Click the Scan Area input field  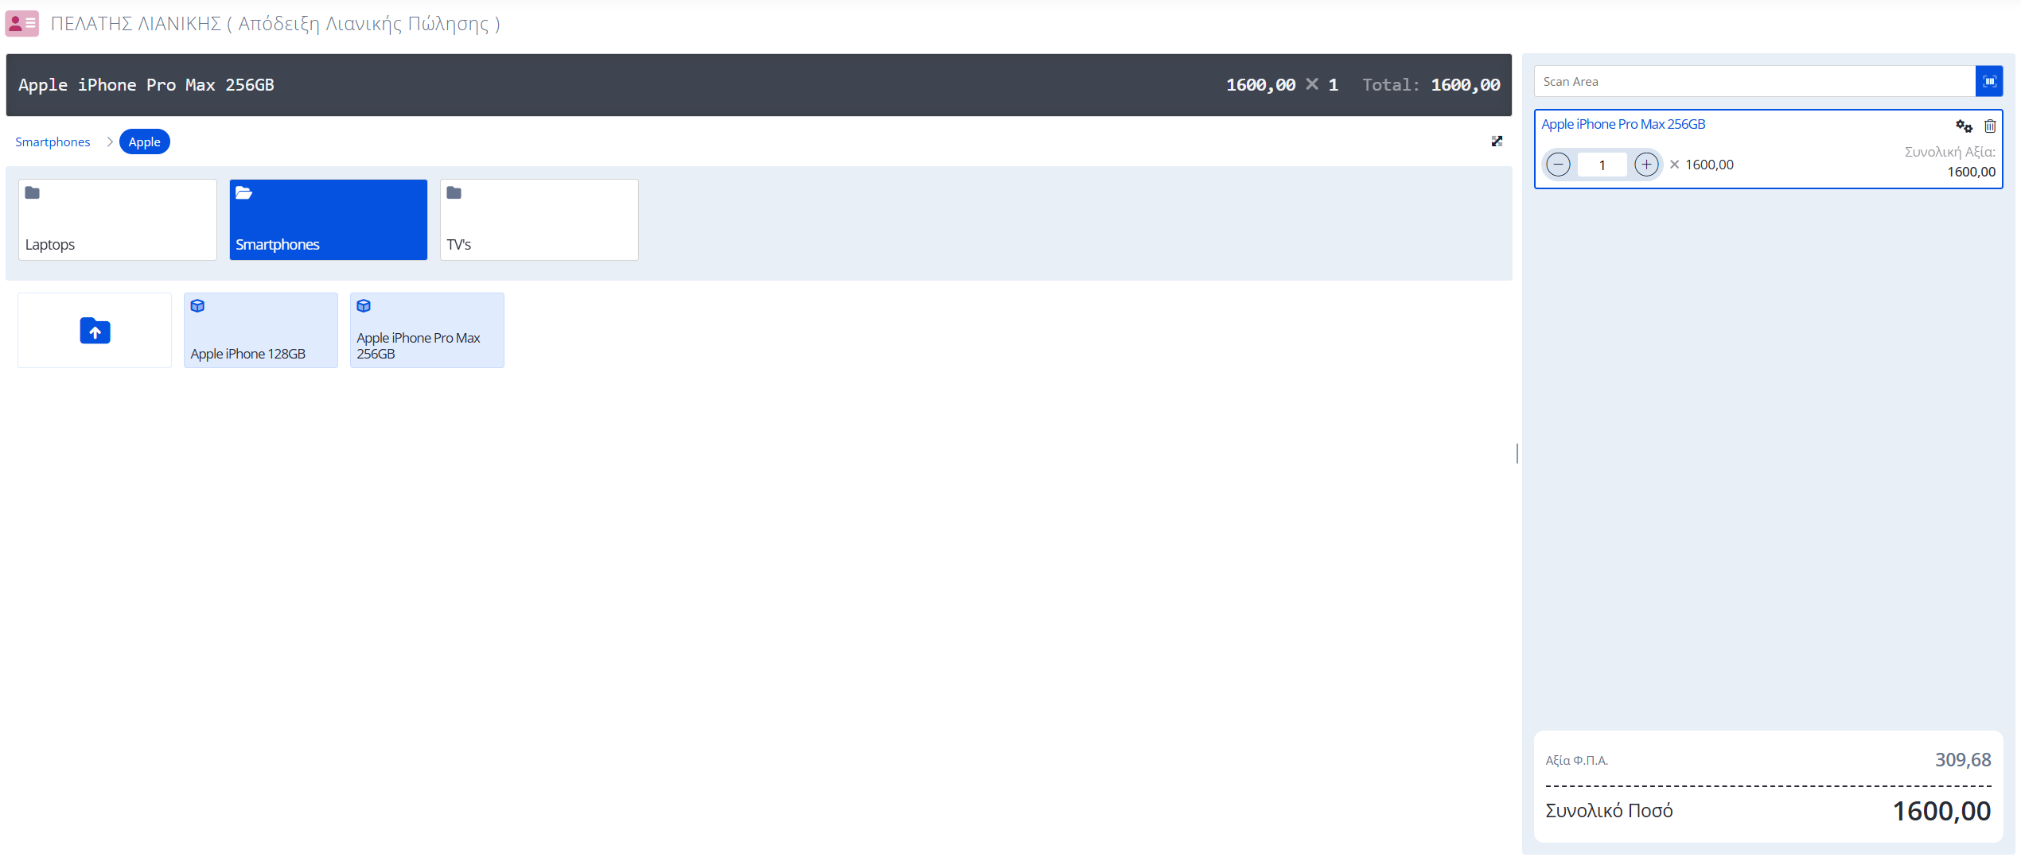pyautogui.click(x=1754, y=81)
